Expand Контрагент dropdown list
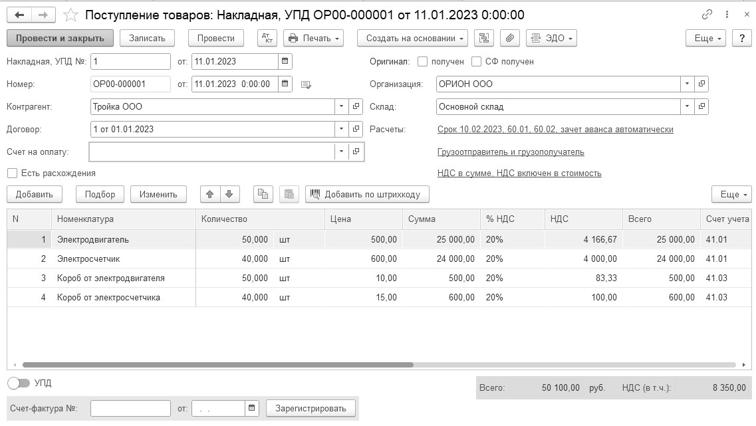Image resolution: width=756 pixels, height=426 pixels. [x=341, y=106]
